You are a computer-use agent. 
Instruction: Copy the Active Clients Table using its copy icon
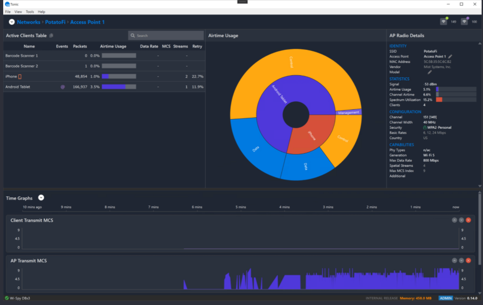click(52, 35)
